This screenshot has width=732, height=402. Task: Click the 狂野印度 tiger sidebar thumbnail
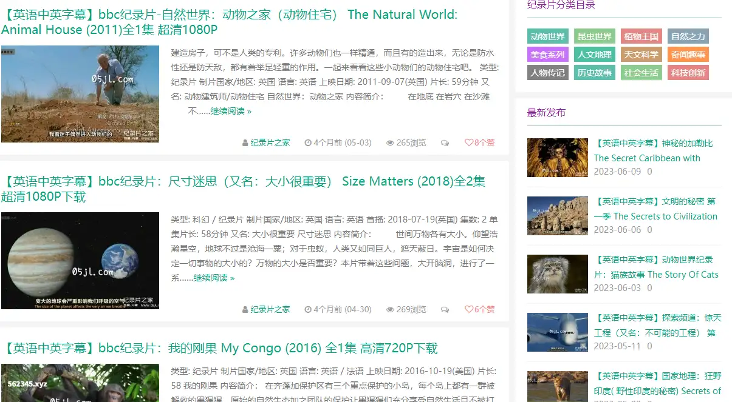558,386
